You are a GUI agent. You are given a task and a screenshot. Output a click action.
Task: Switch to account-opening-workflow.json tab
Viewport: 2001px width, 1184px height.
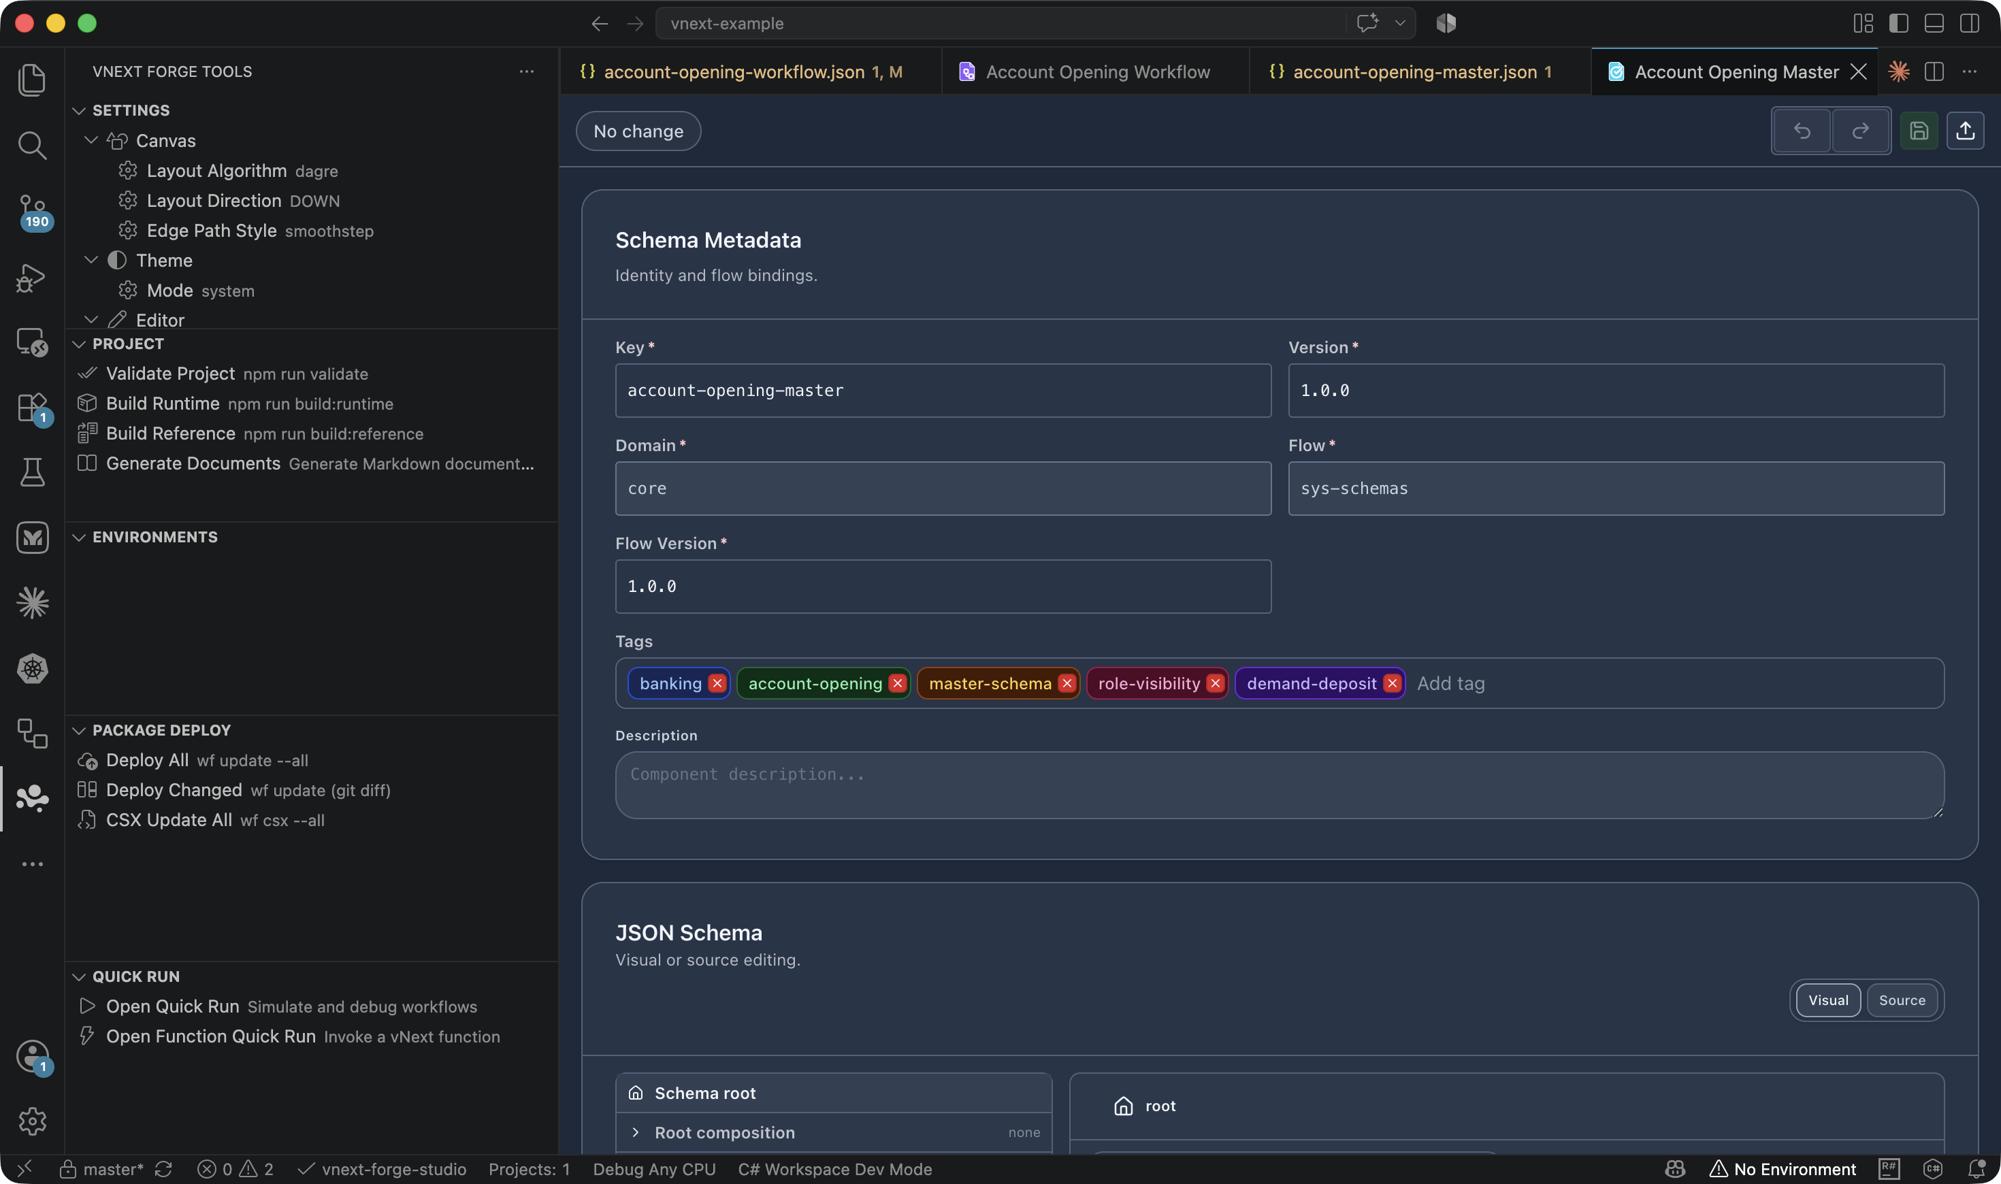[750, 71]
